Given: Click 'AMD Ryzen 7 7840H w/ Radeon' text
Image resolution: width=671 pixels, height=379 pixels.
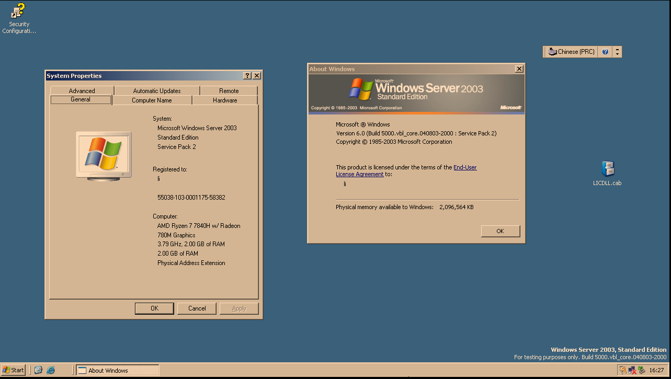Looking at the screenshot, I should coord(199,226).
